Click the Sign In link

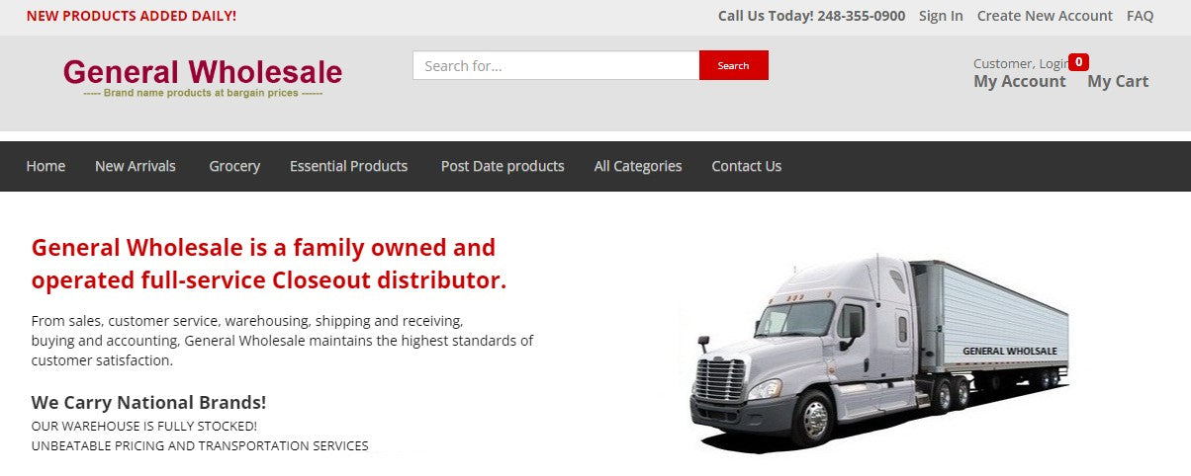click(x=941, y=16)
